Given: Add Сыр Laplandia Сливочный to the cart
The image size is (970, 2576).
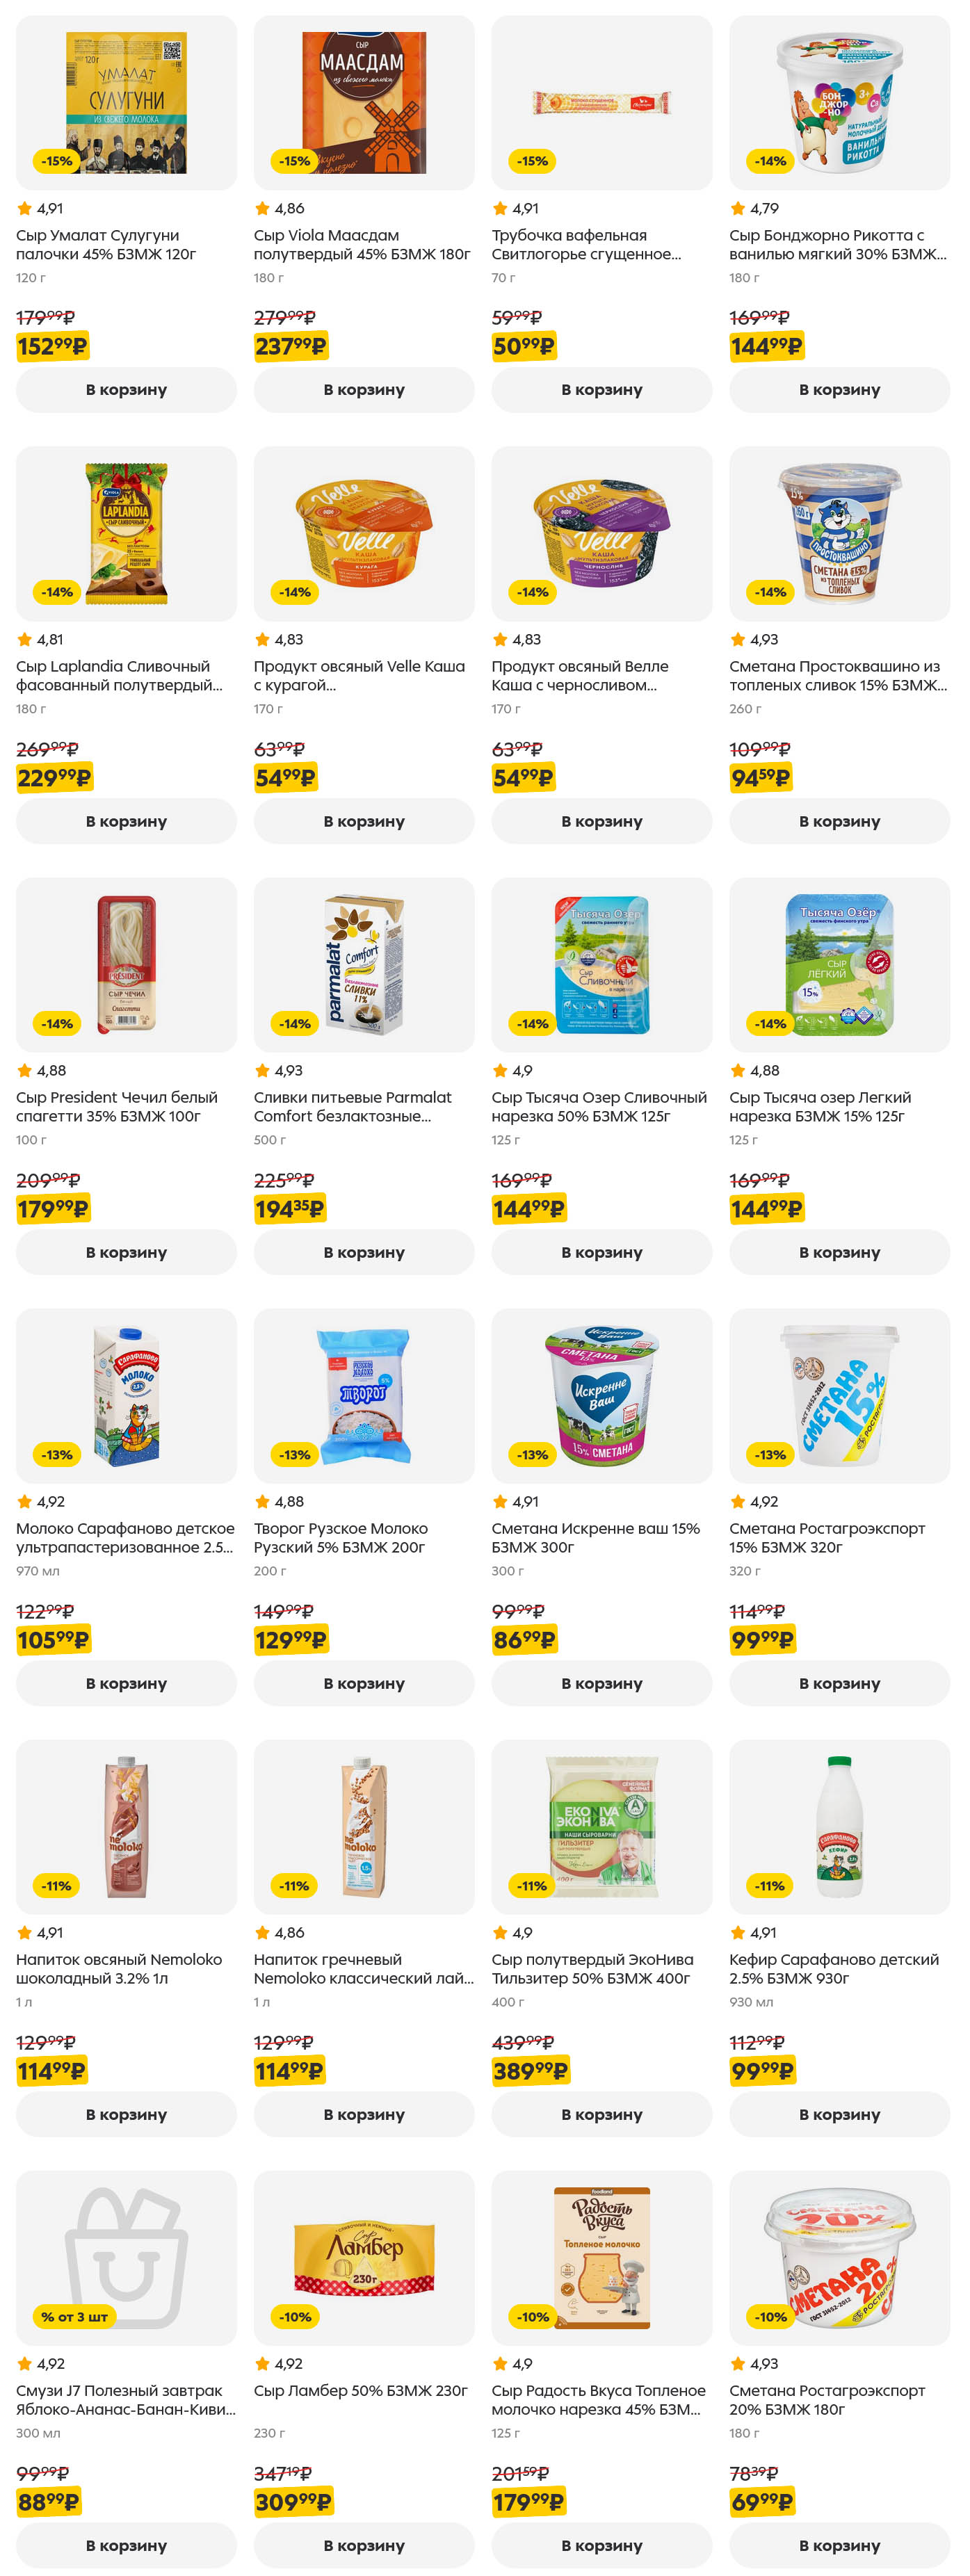Looking at the screenshot, I should click(126, 821).
